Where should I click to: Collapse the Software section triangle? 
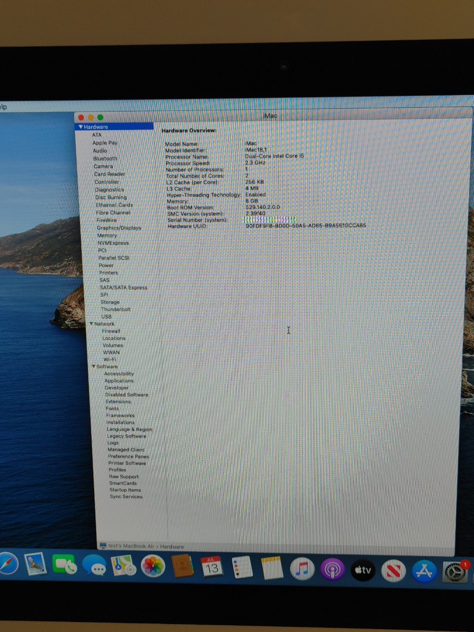pos(94,366)
